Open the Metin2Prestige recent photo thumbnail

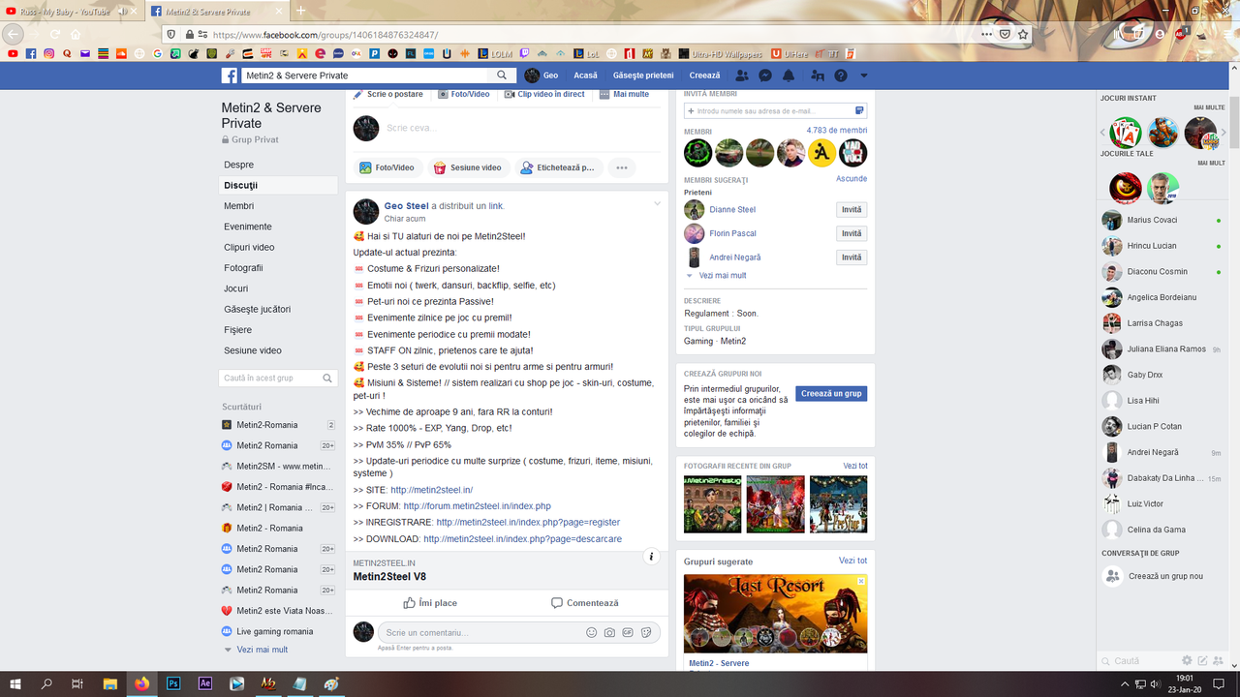(713, 503)
